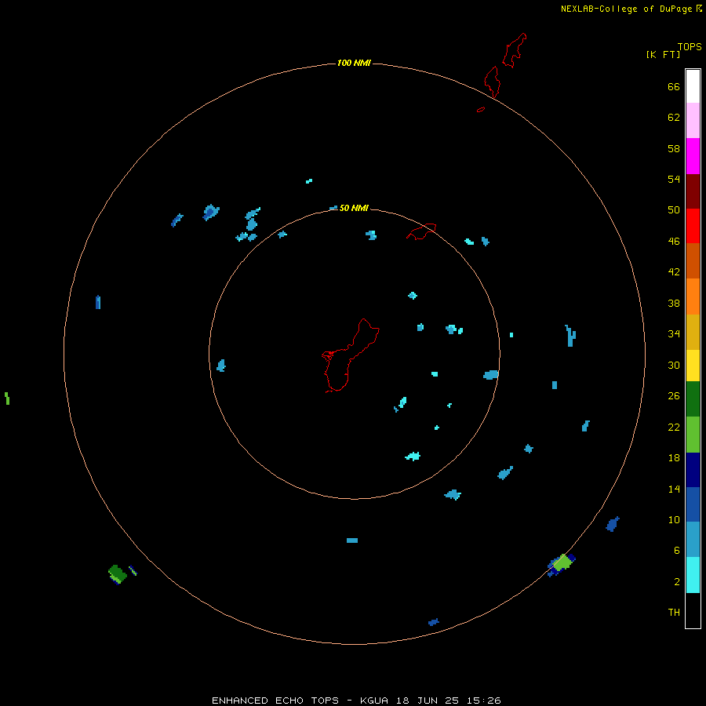This screenshot has height=706, width=706.
Task: Click the "TOPS" legend title
Action: (690, 46)
